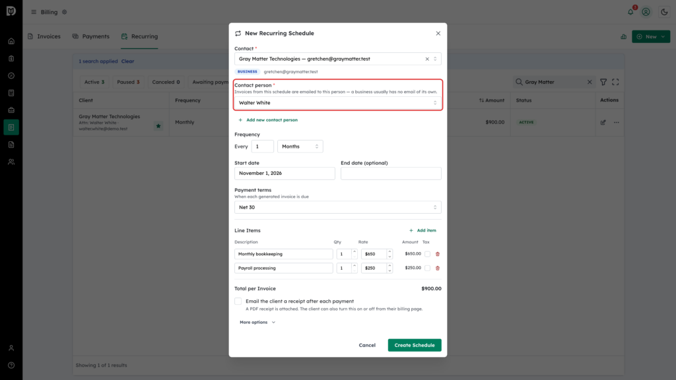Open the chart report icon beside New
Screen dimensions: 676x380
[623, 37]
